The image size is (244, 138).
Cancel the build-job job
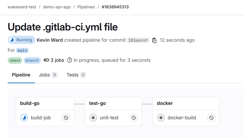[66, 118]
